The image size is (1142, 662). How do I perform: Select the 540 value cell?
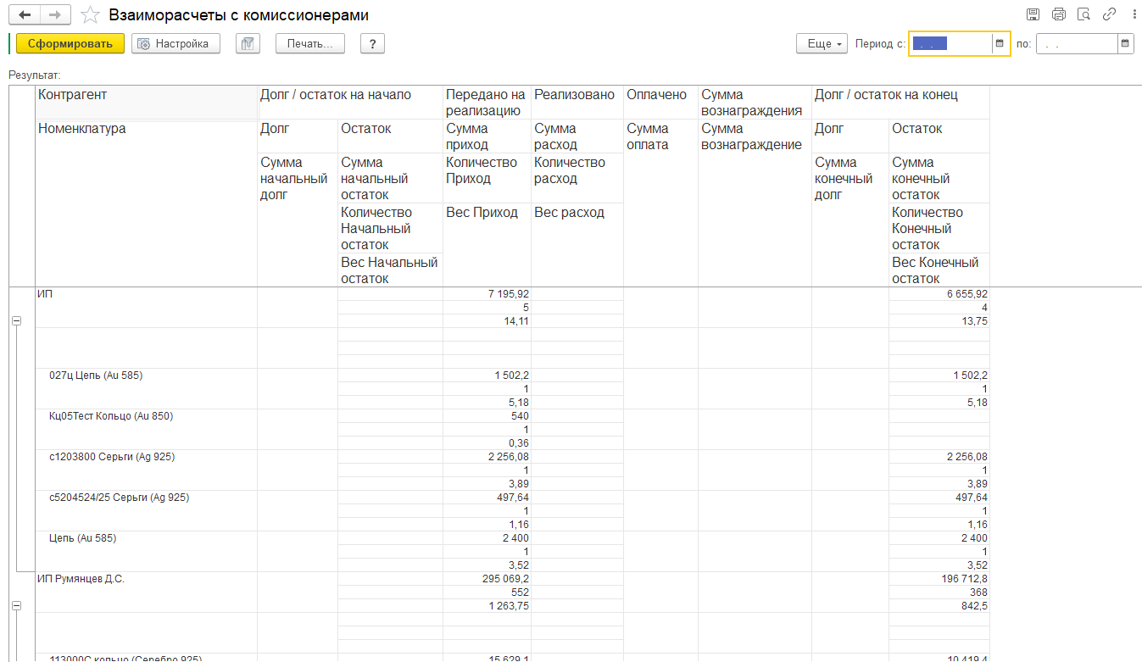pyautogui.click(x=487, y=415)
